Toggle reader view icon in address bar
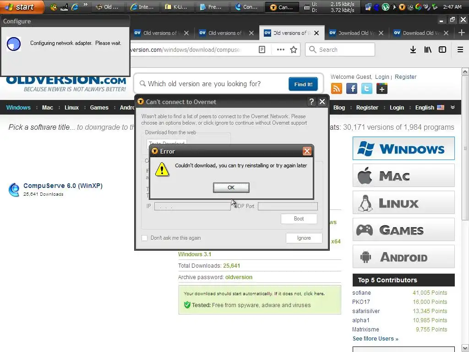This screenshot has width=469, height=352. (x=262, y=49)
